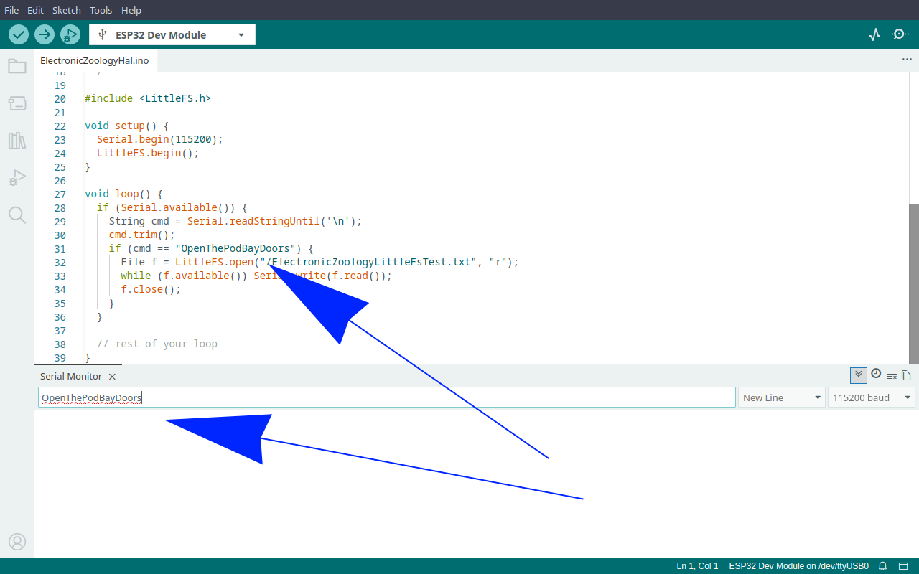Screen dimensions: 919x574
Task: Start debugging with the debug play button
Action: pyautogui.click(x=70, y=34)
